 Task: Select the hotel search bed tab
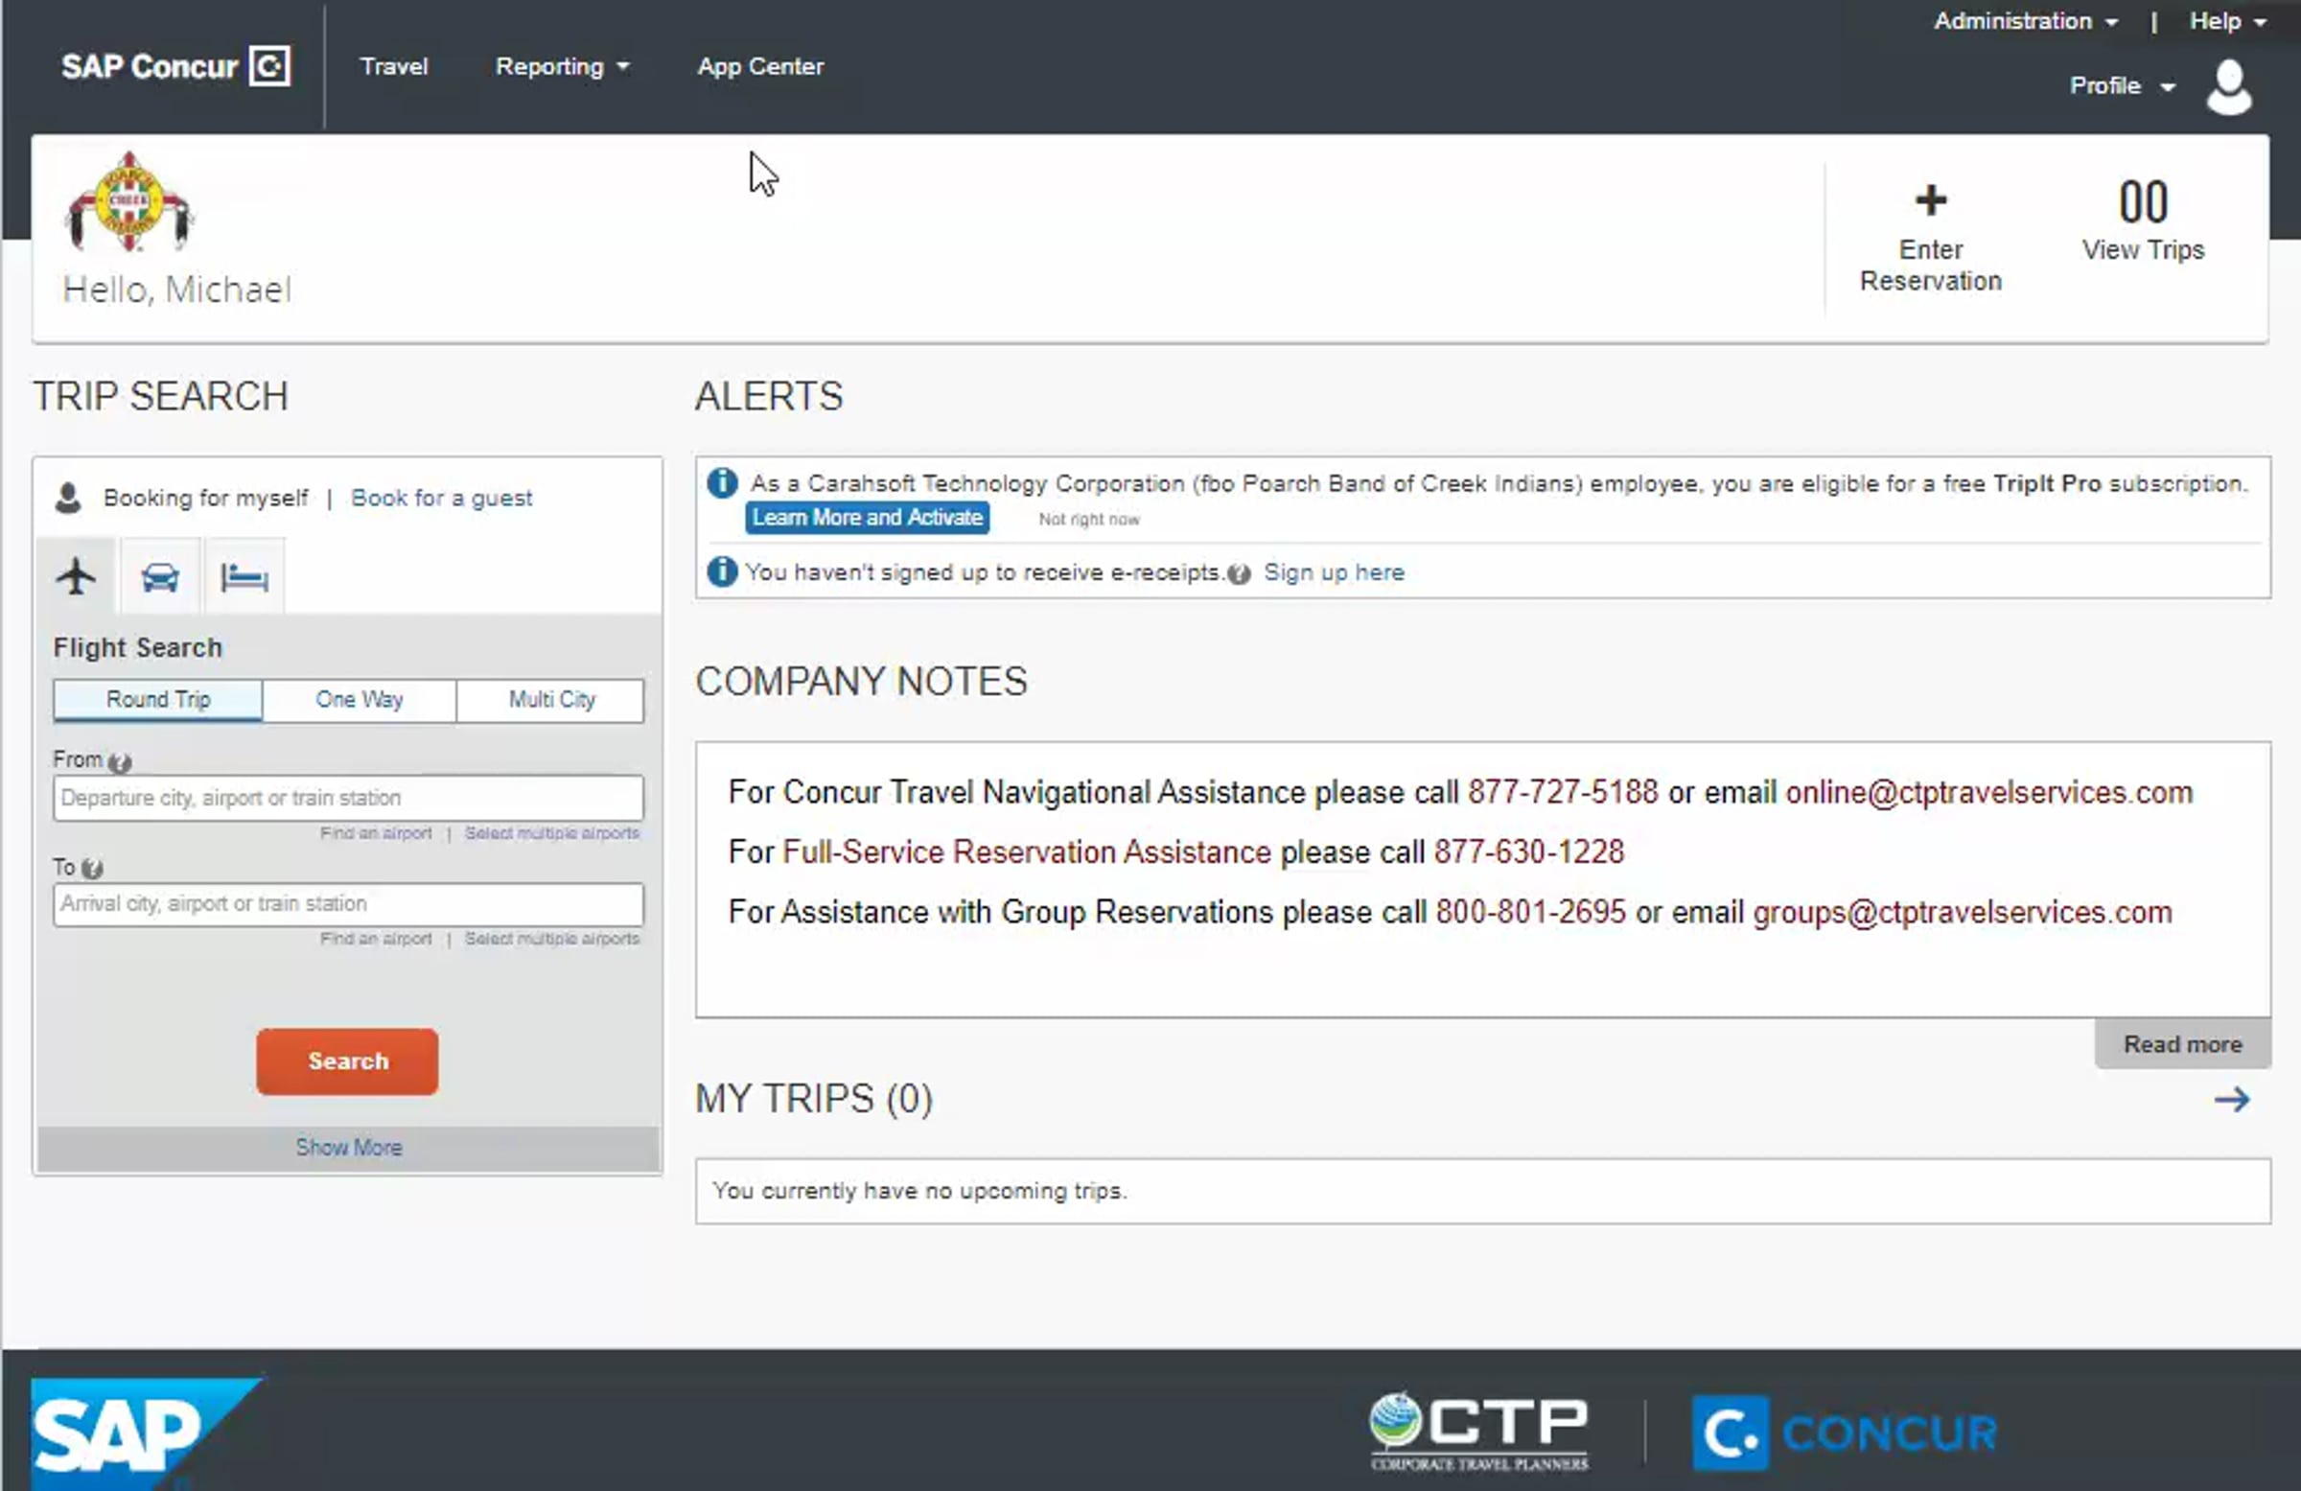[x=244, y=577]
